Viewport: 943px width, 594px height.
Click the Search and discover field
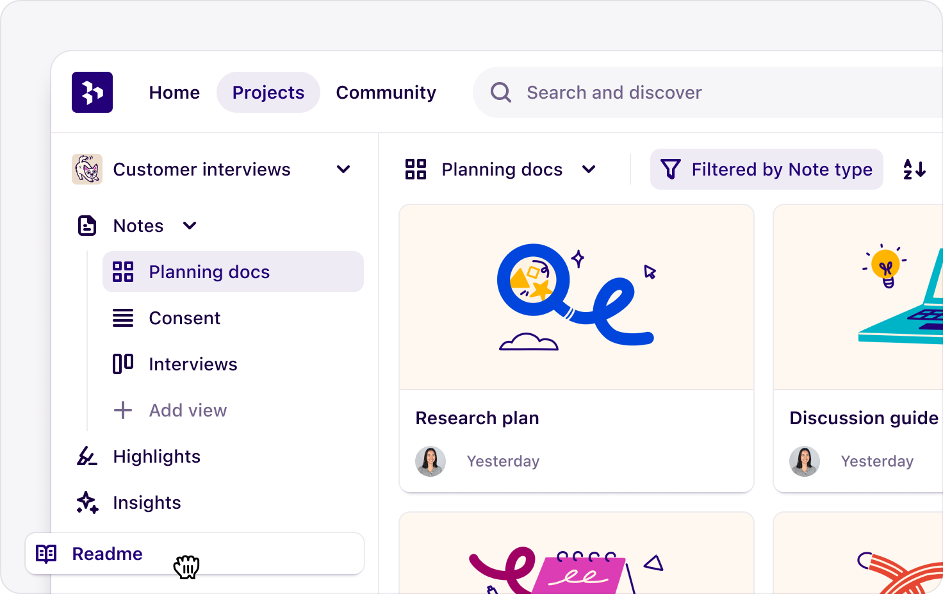point(614,92)
